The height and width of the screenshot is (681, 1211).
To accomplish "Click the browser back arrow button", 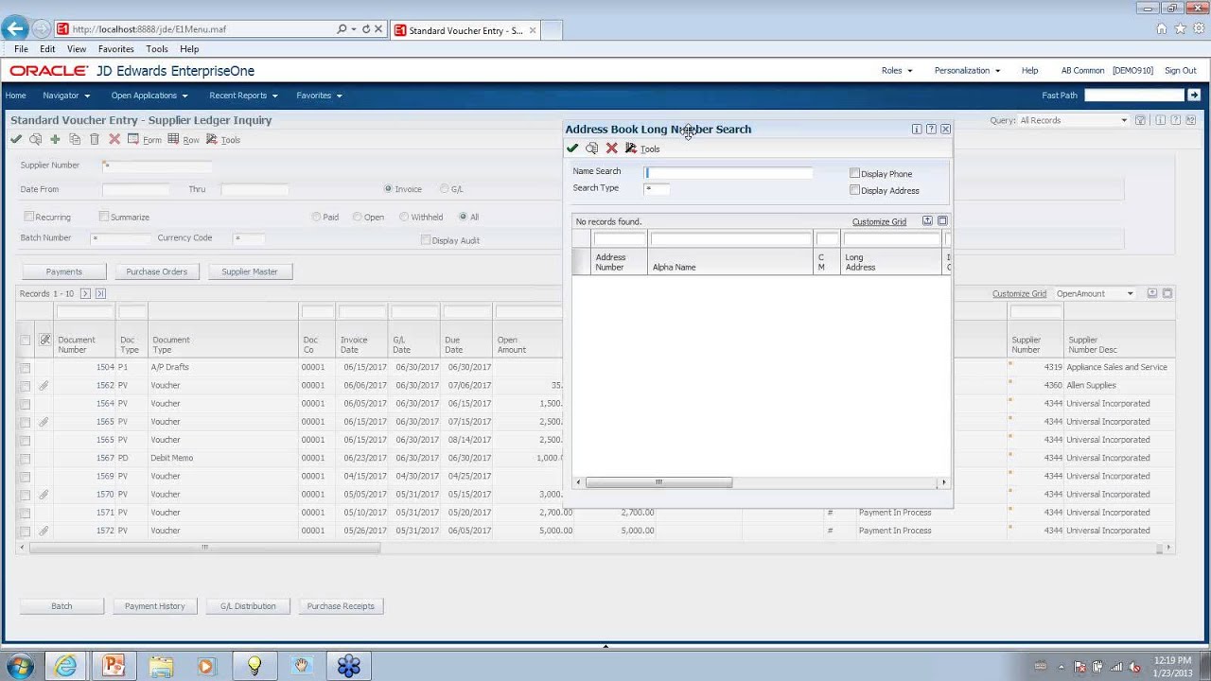I will (x=14, y=29).
